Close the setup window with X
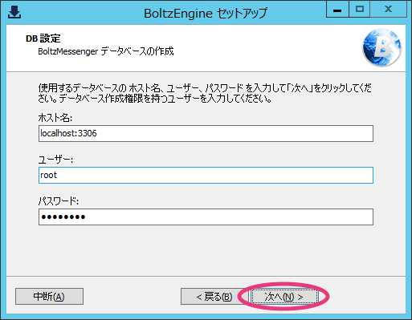 click(388, 10)
